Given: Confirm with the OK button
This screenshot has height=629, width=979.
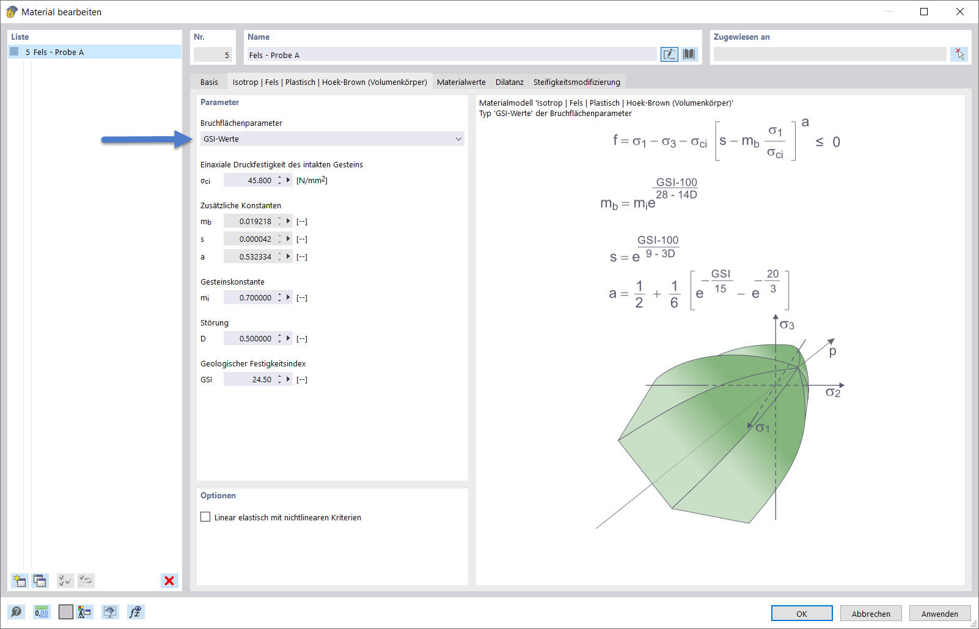Looking at the screenshot, I should pyautogui.click(x=802, y=614).
